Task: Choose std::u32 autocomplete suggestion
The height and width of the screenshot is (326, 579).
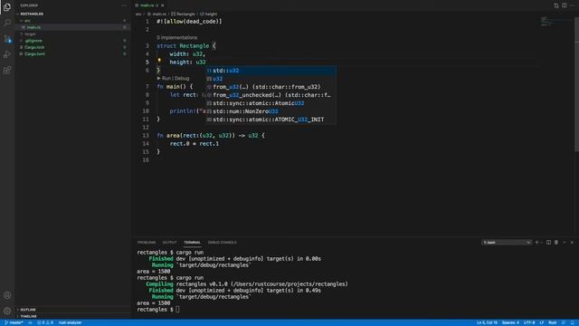Action: coord(271,71)
